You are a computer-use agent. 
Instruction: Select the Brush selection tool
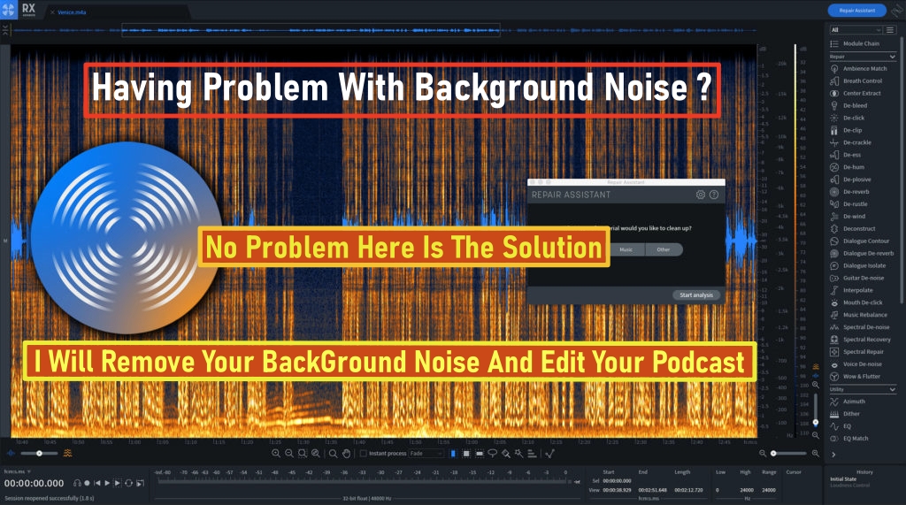pos(505,454)
